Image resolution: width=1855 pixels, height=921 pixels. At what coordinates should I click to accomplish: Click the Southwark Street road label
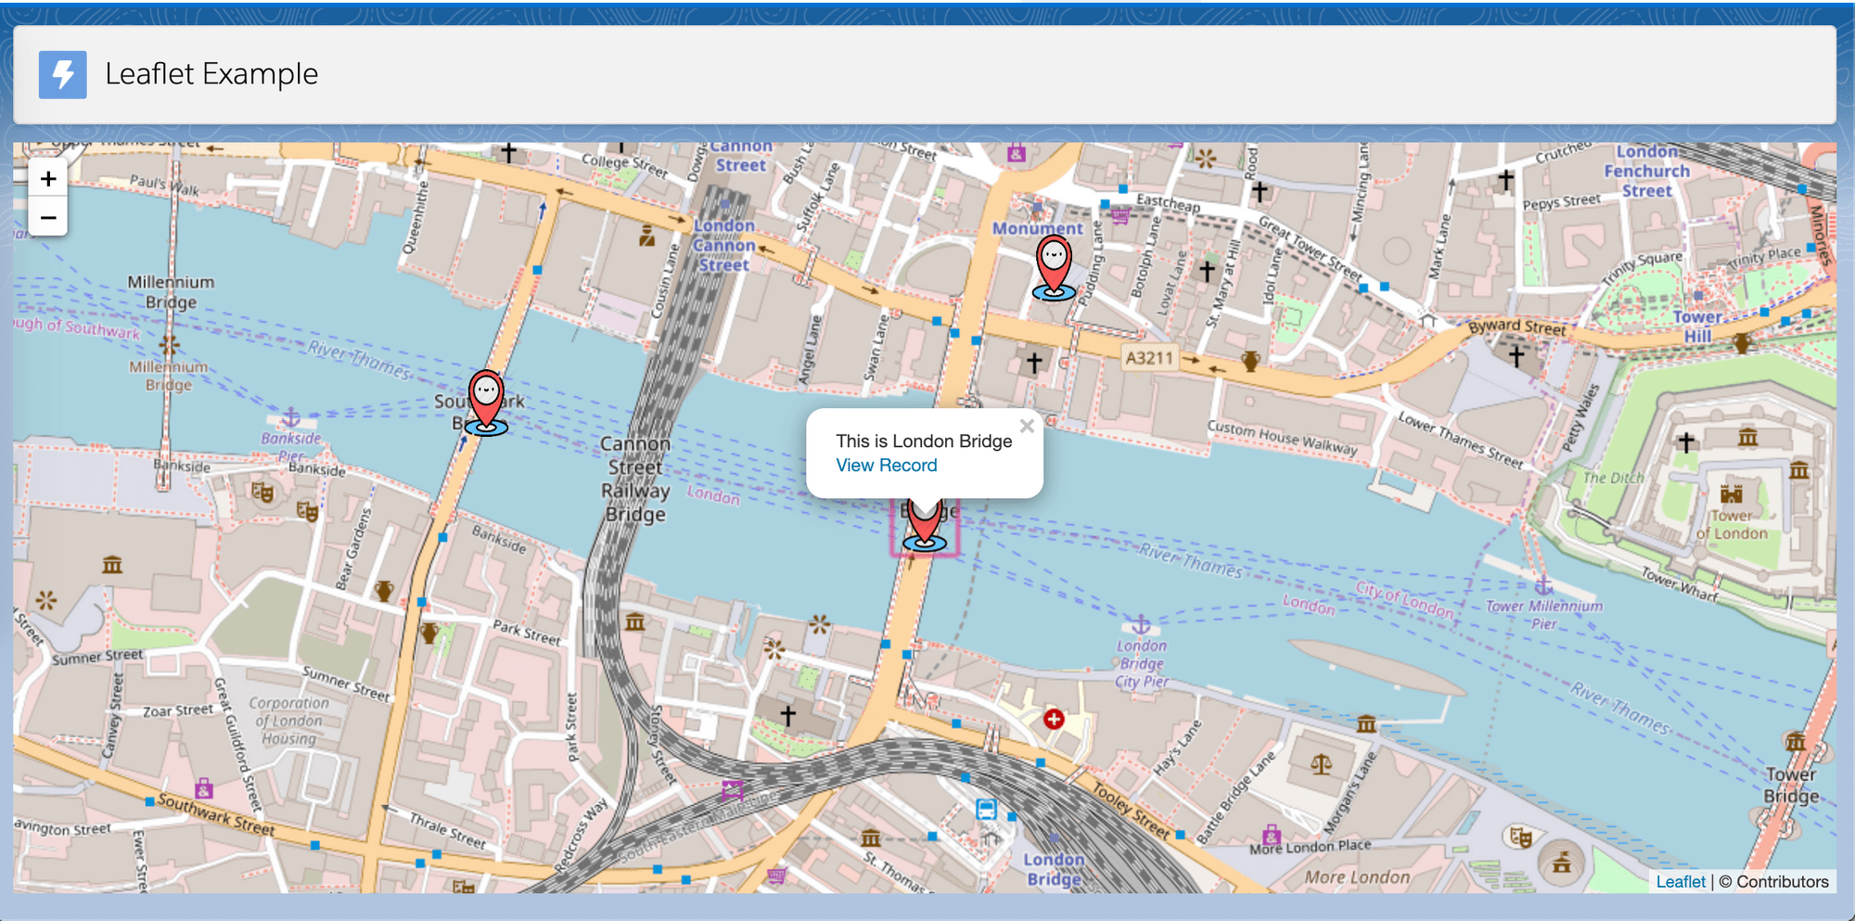click(x=216, y=813)
